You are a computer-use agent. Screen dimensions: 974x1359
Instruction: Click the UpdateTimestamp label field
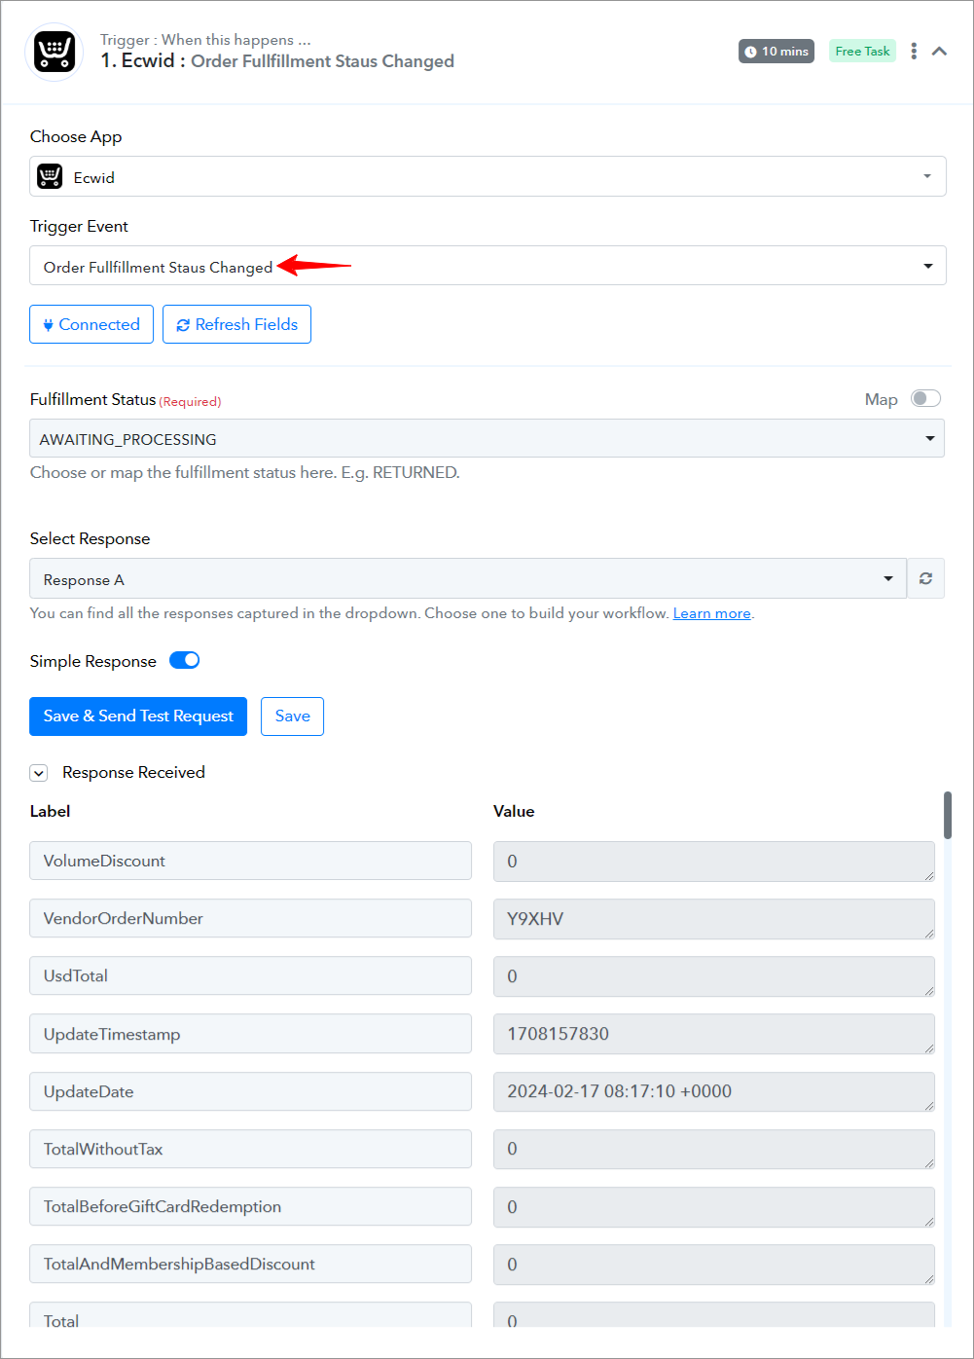250,1034
